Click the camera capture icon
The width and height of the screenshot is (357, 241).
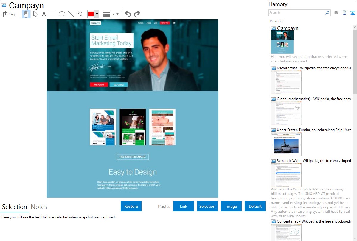tap(336, 13)
